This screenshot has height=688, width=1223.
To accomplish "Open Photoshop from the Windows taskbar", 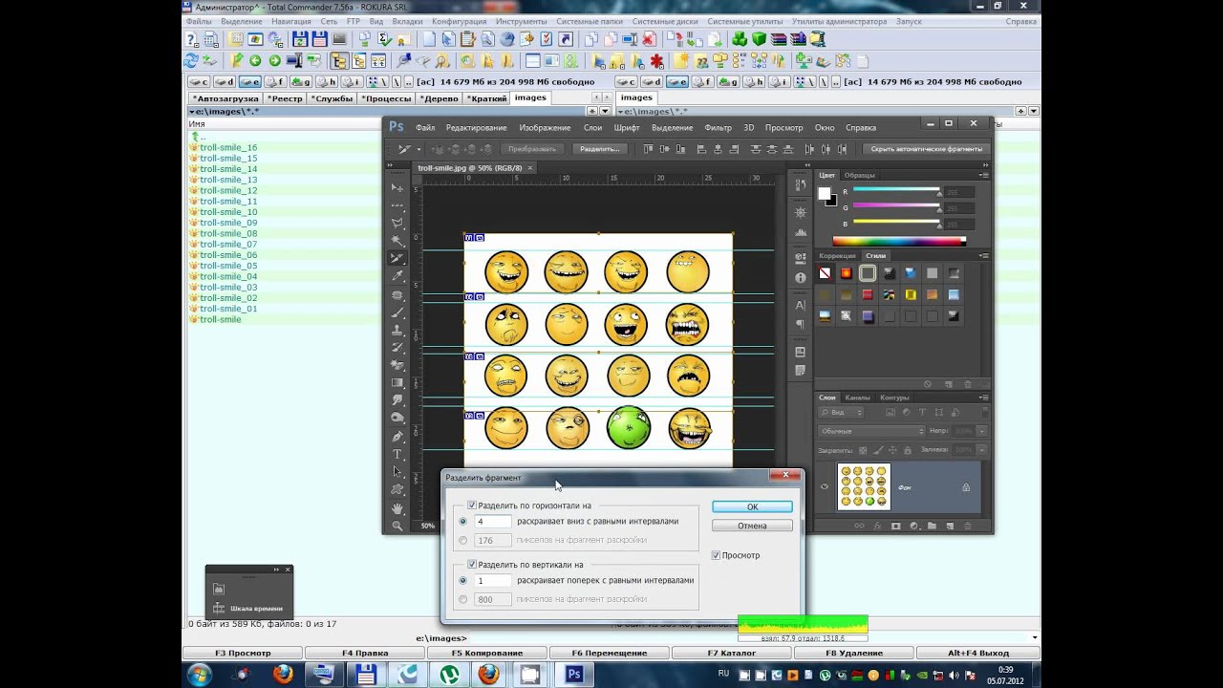I will 574,674.
